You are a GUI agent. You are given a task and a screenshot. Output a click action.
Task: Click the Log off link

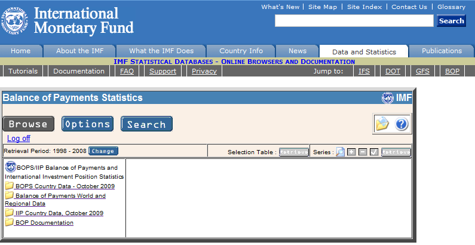pyautogui.click(x=19, y=138)
